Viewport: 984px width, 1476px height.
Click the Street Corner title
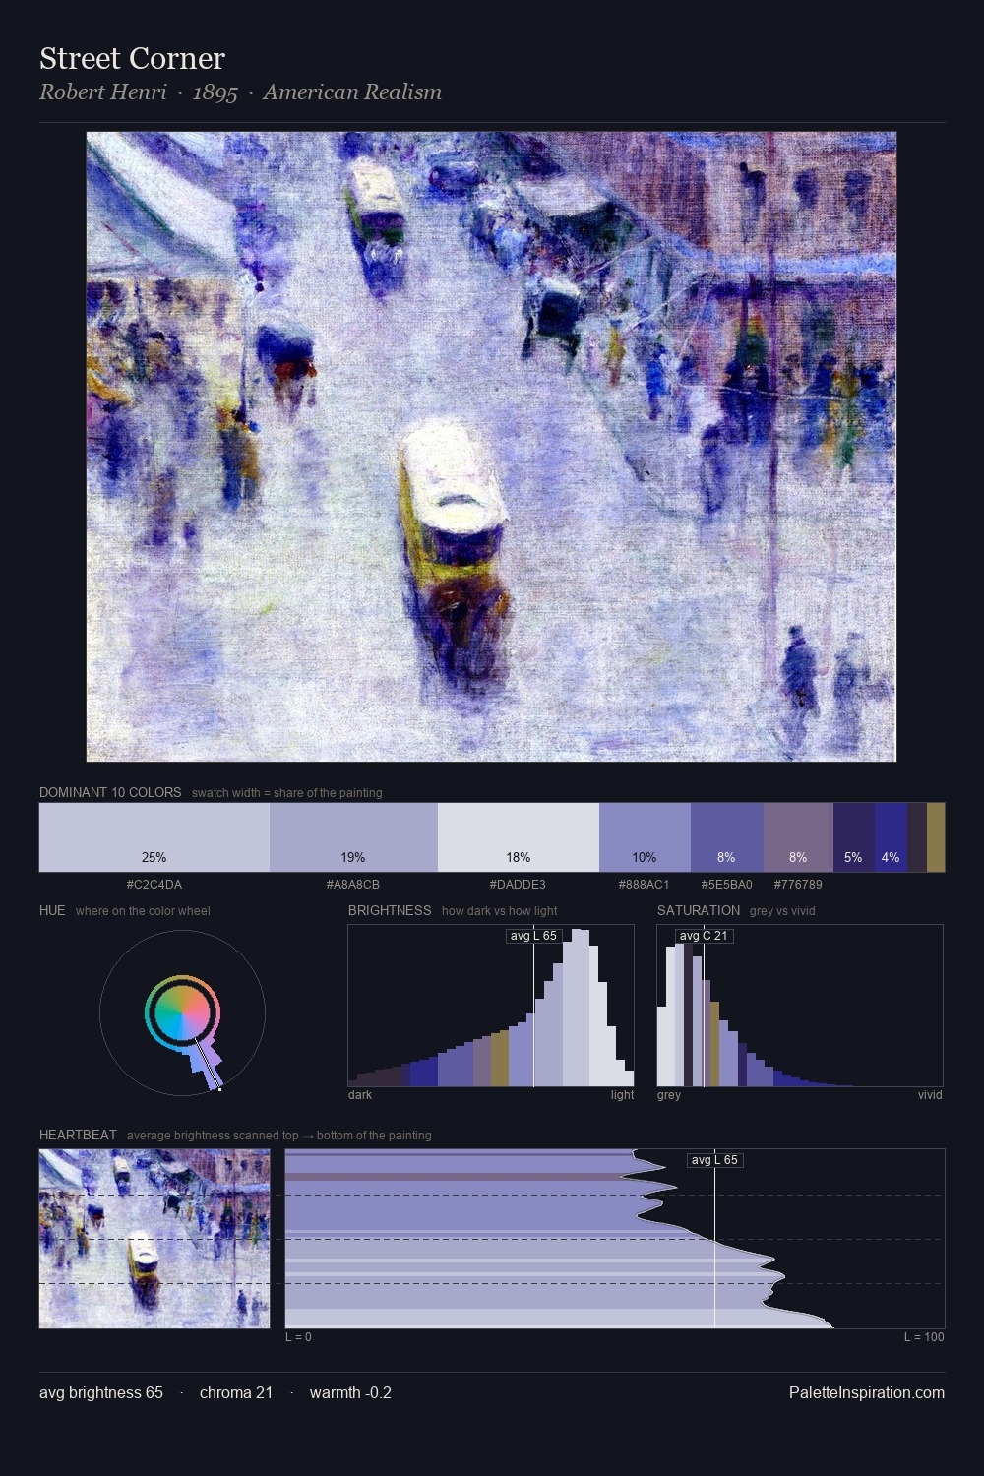coord(132,58)
